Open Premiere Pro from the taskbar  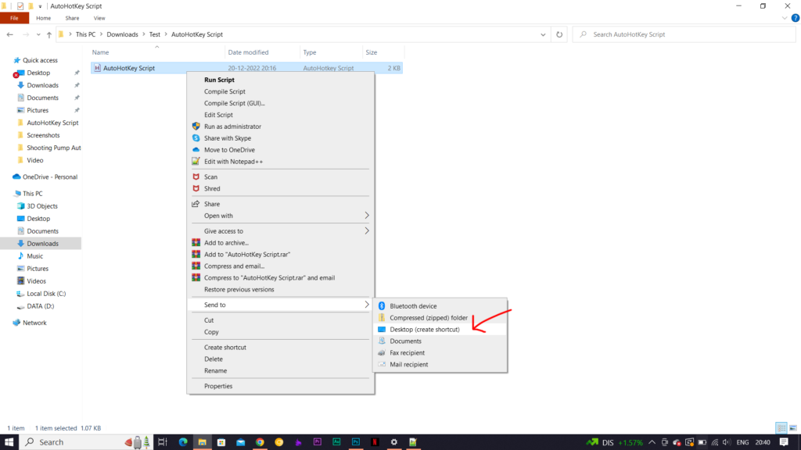(x=318, y=442)
